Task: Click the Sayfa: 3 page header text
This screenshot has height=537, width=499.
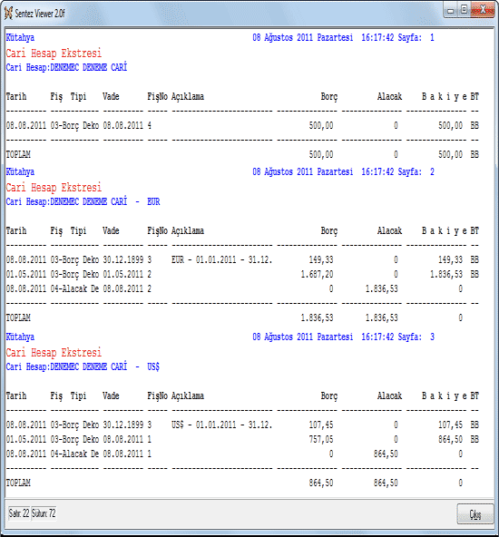Action: coord(416,337)
